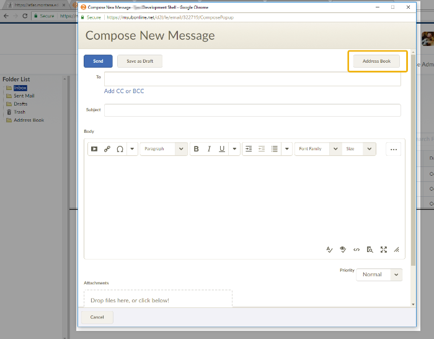This screenshot has width=434, height=339.
Task: Toggle bold formatting
Action: [197, 149]
